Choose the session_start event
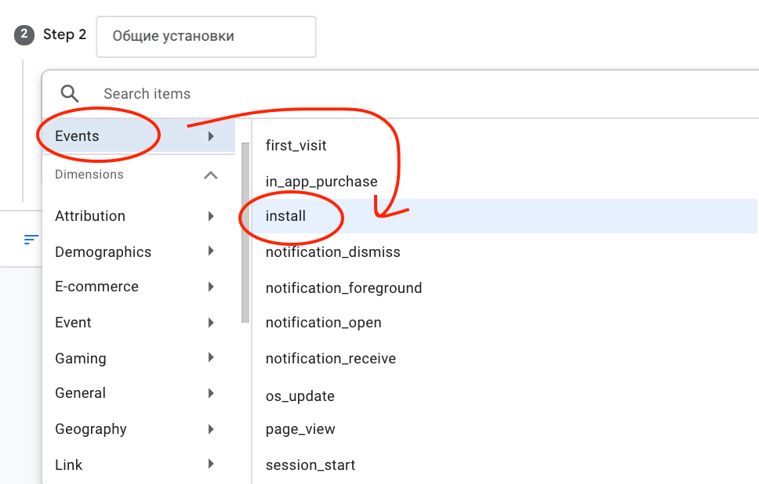 (310, 465)
